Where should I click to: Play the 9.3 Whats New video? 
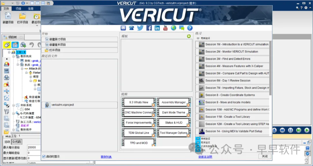(139, 102)
